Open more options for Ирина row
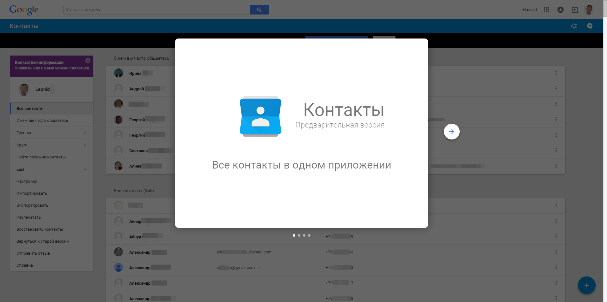Image resolution: width=607 pixels, height=302 pixels. [556, 73]
